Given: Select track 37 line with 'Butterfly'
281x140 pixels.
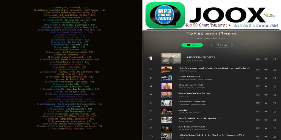Looking at the screenshot, I should [70, 97].
